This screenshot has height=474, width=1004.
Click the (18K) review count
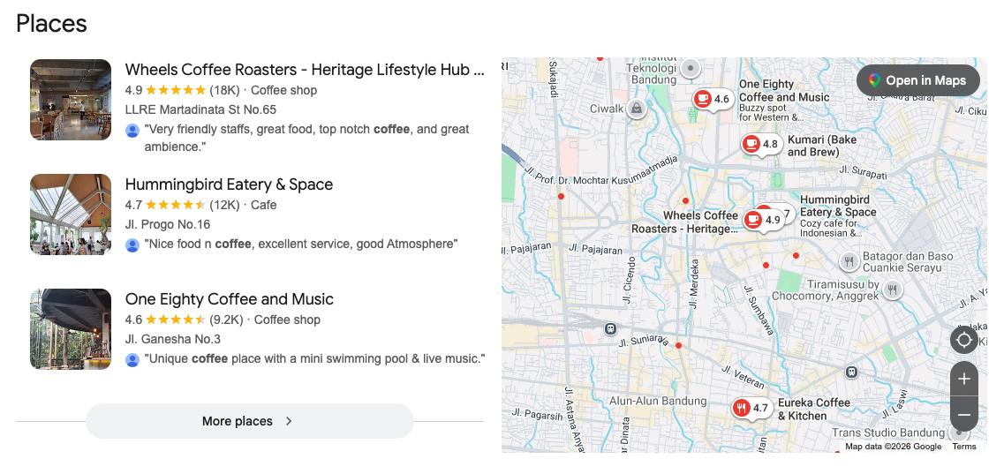[x=224, y=90]
